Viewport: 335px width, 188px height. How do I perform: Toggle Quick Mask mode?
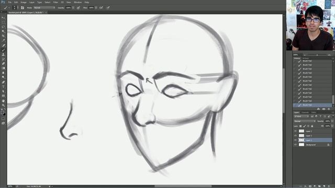tap(3, 119)
